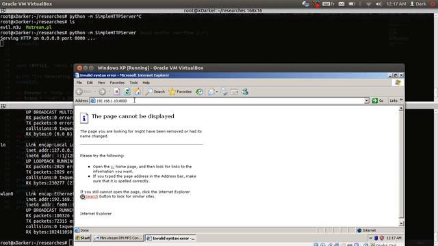
Task: Click the green Go arrow button
Action: 378,100
